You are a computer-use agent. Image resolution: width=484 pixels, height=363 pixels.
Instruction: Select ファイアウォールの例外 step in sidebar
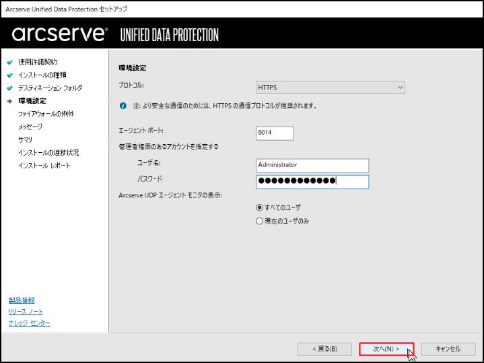point(46,114)
